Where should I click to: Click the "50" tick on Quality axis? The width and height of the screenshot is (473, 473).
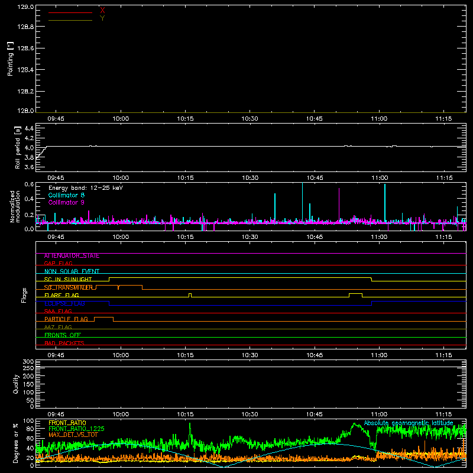click(x=30, y=400)
